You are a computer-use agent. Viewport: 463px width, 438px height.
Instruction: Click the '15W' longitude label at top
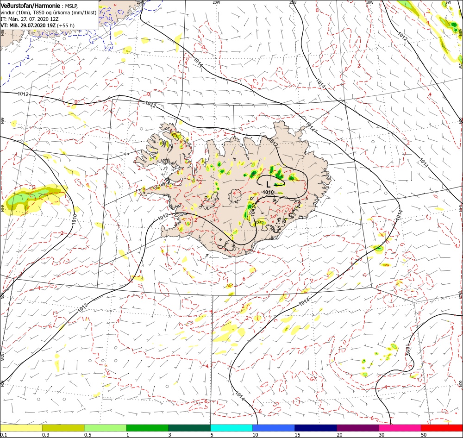tap(293, 2)
